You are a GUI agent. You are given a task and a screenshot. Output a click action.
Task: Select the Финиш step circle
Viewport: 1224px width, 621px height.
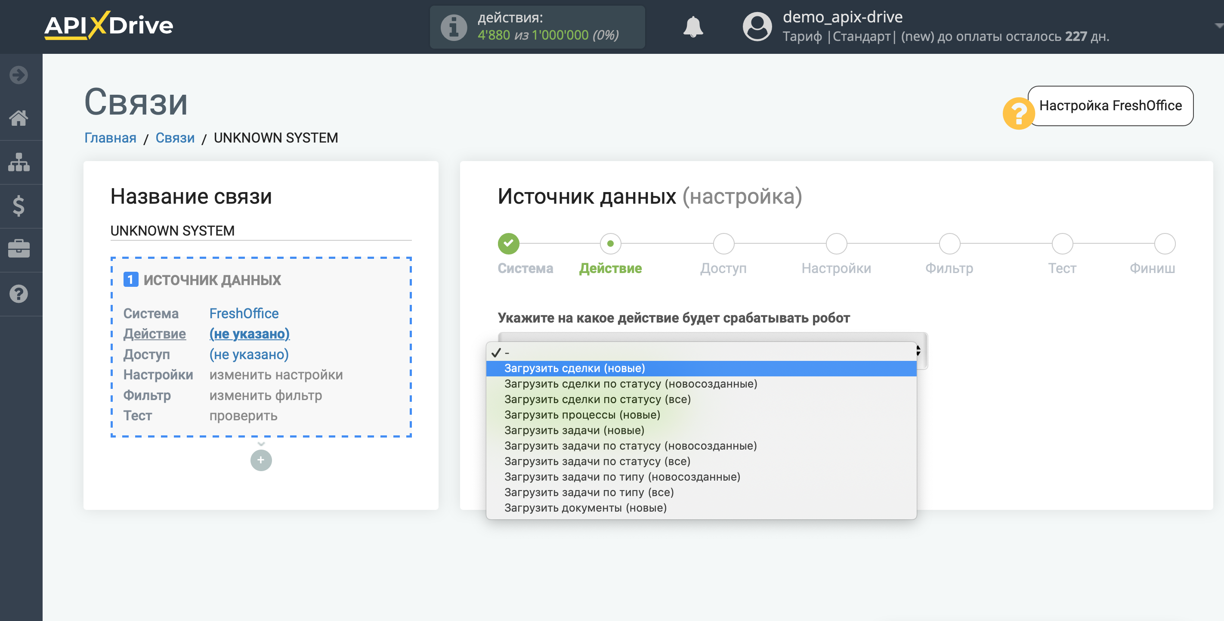[x=1165, y=243]
